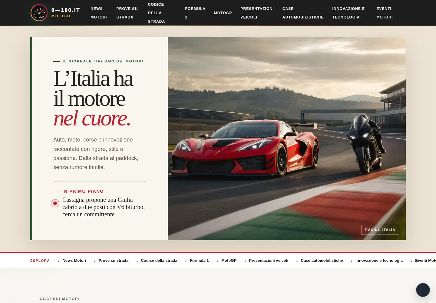Click the 0—100.it speedometer logo icon
The height and width of the screenshot is (303, 436).
coord(39,13)
